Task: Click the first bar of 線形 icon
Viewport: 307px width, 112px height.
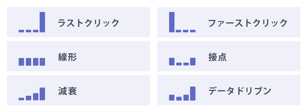Action: pyautogui.click(x=21, y=62)
